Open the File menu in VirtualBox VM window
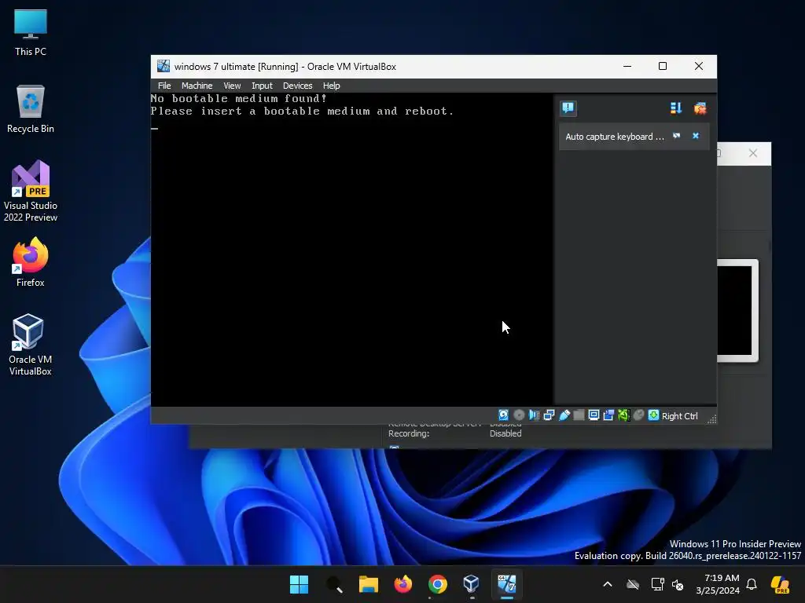The image size is (805, 603). click(164, 86)
